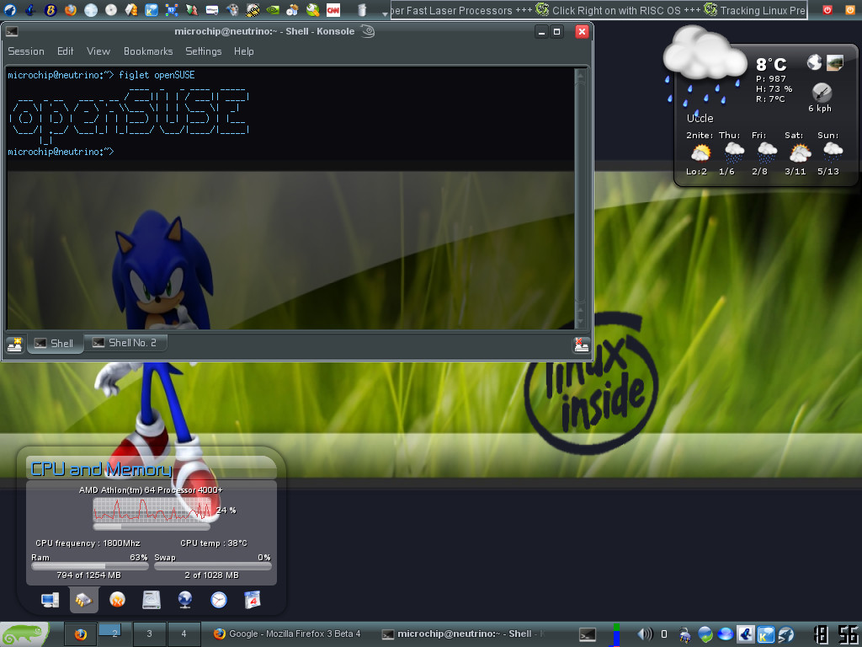Launch the gold B icon in the top panel
Viewport: 862px width, 647px height.
[50, 10]
